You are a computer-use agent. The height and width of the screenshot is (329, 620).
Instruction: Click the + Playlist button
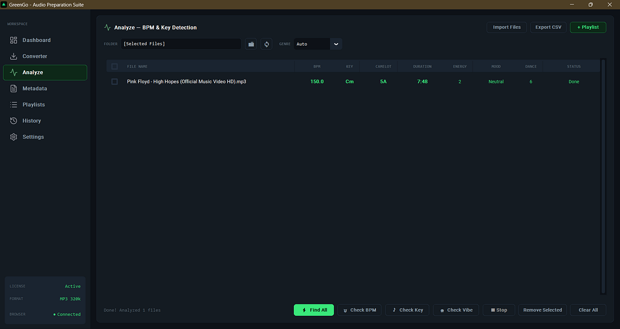click(x=588, y=27)
